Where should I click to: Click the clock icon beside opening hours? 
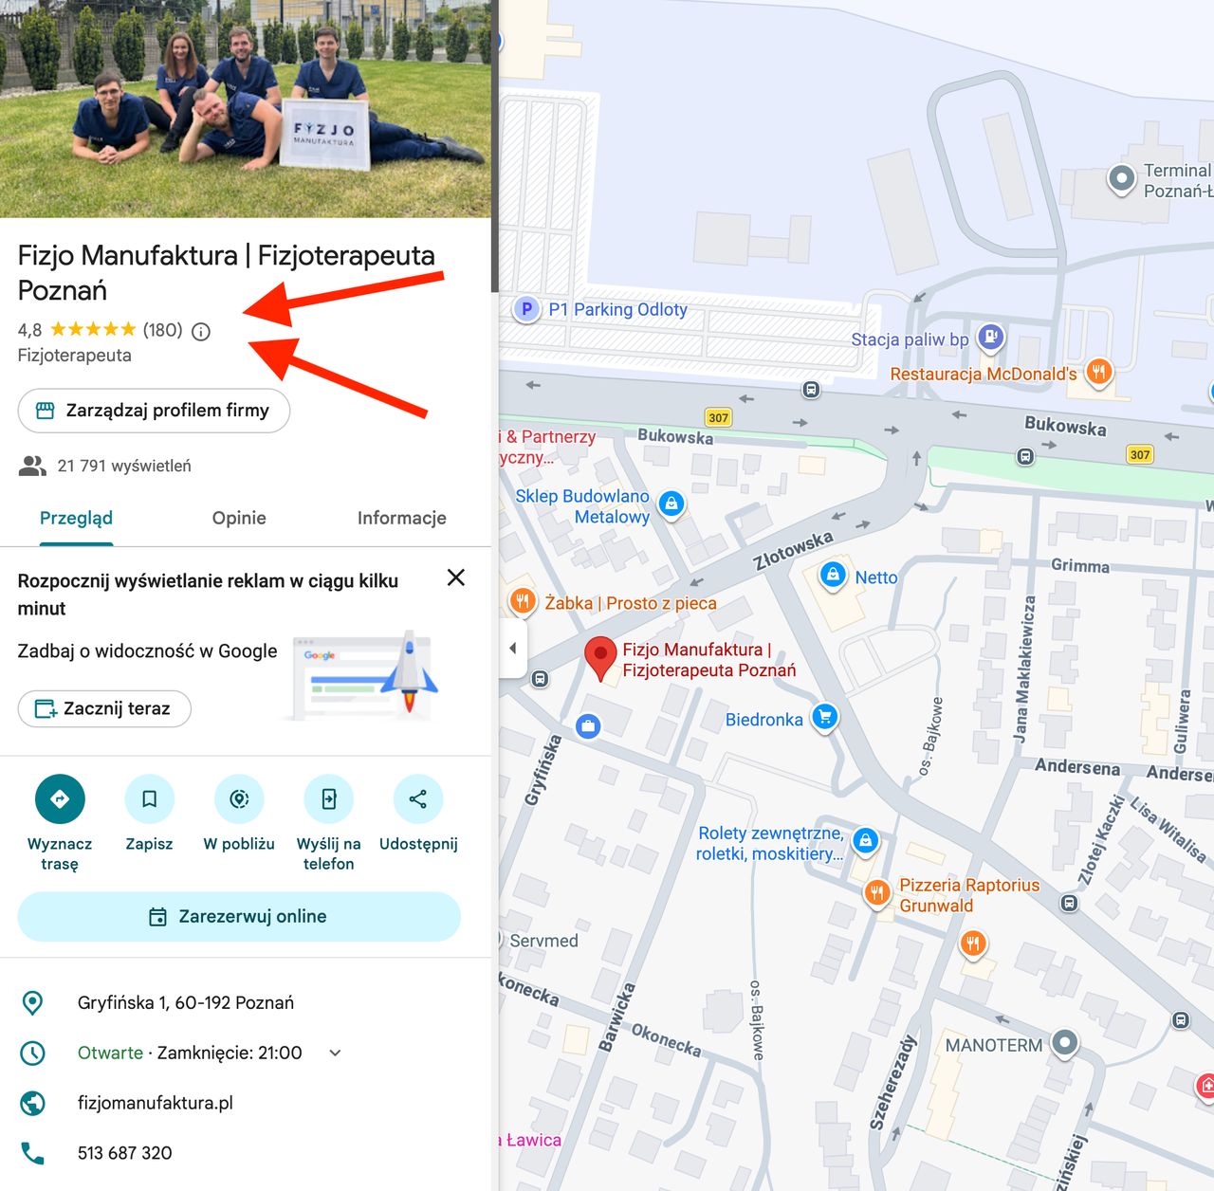[x=32, y=1053]
